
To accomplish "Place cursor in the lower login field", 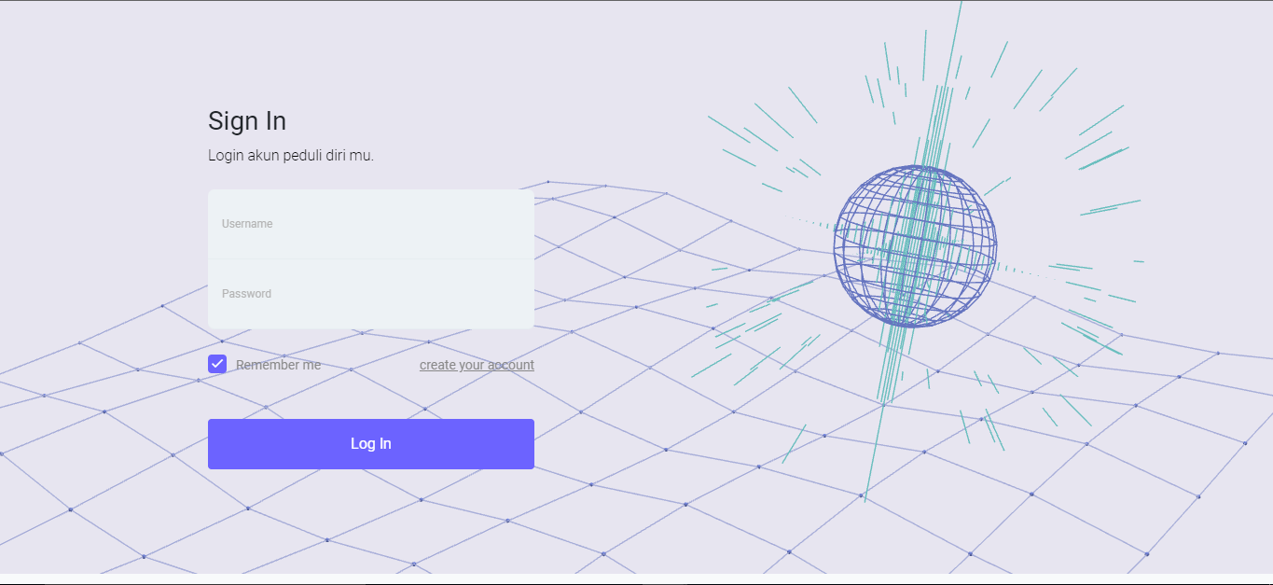I will 370,294.
